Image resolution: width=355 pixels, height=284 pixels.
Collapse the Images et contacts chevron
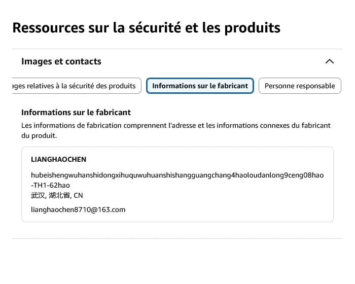point(330,61)
